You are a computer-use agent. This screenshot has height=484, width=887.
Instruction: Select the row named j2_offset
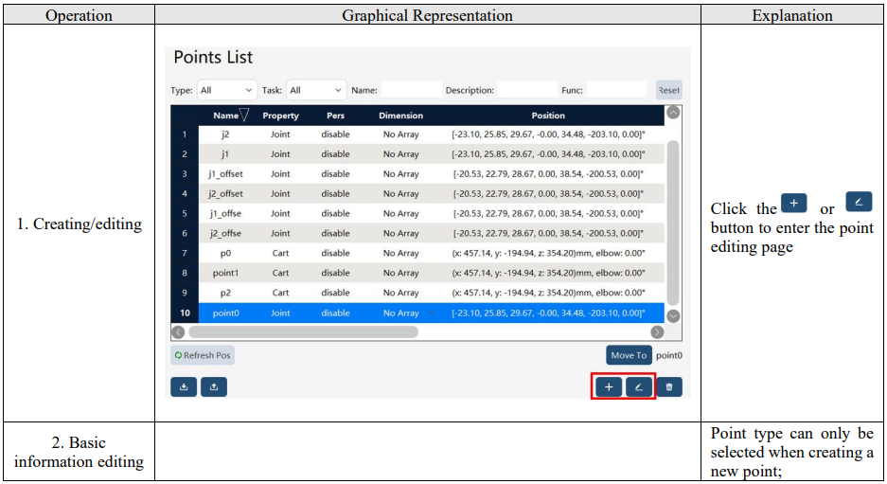(417, 193)
